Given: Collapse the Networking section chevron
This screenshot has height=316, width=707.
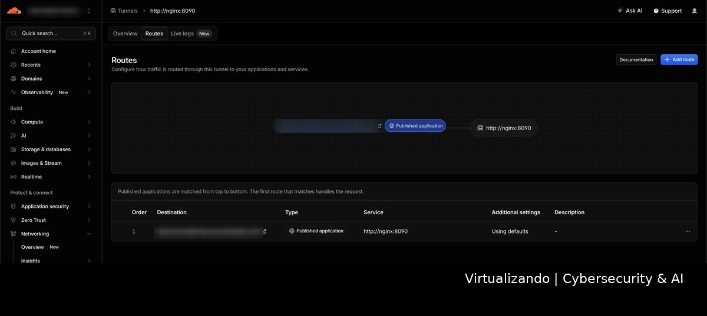Looking at the screenshot, I should click(89, 234).
